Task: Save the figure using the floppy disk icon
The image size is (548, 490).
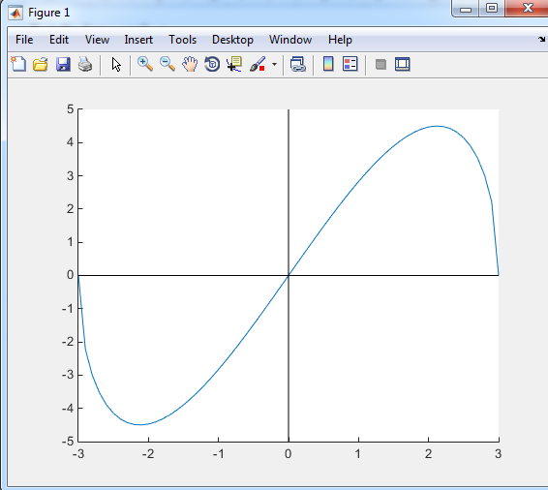Action: (x=63, y=64)
